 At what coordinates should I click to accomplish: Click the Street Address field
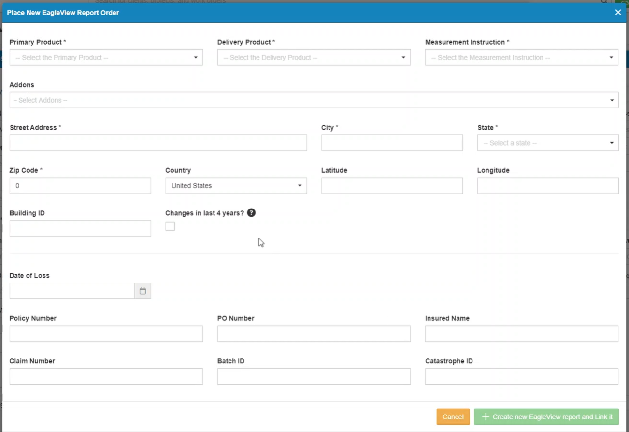(158, 143)
